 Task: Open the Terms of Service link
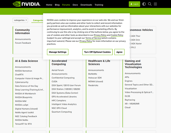click(93, 38)
